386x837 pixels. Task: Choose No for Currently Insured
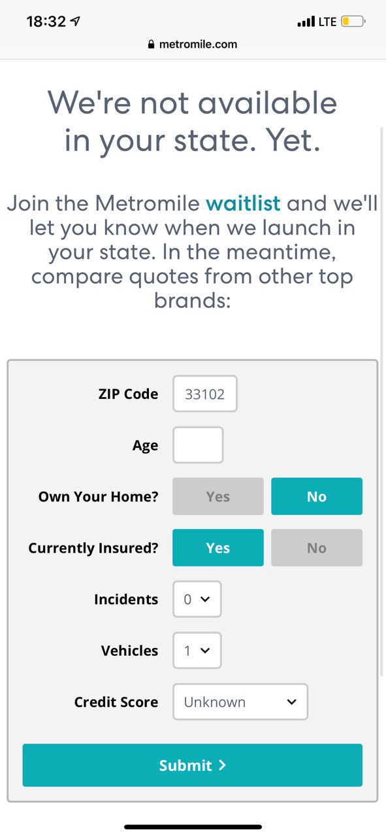(317, 547)
